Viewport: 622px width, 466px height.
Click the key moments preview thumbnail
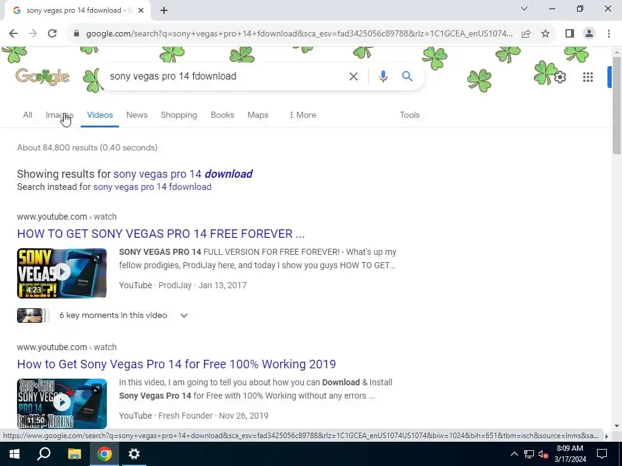tap(30, 316)
